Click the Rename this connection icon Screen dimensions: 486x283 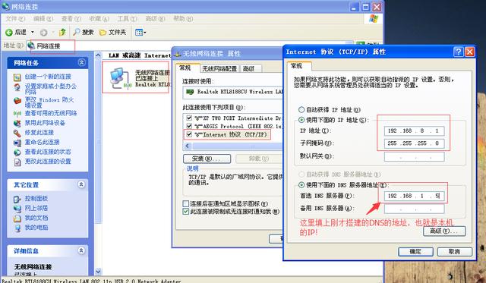tap(17, 143)
